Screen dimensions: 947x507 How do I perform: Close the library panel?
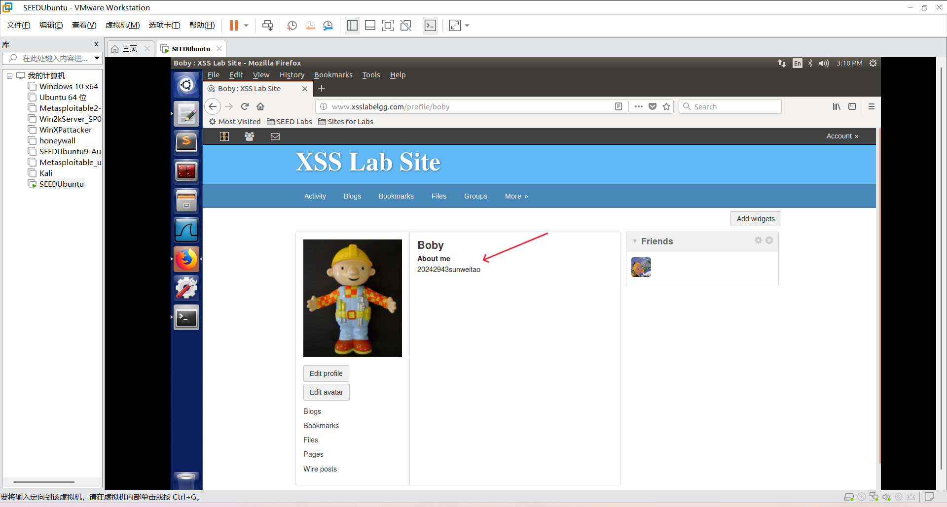pyautogui.click(x=96, y=44)
